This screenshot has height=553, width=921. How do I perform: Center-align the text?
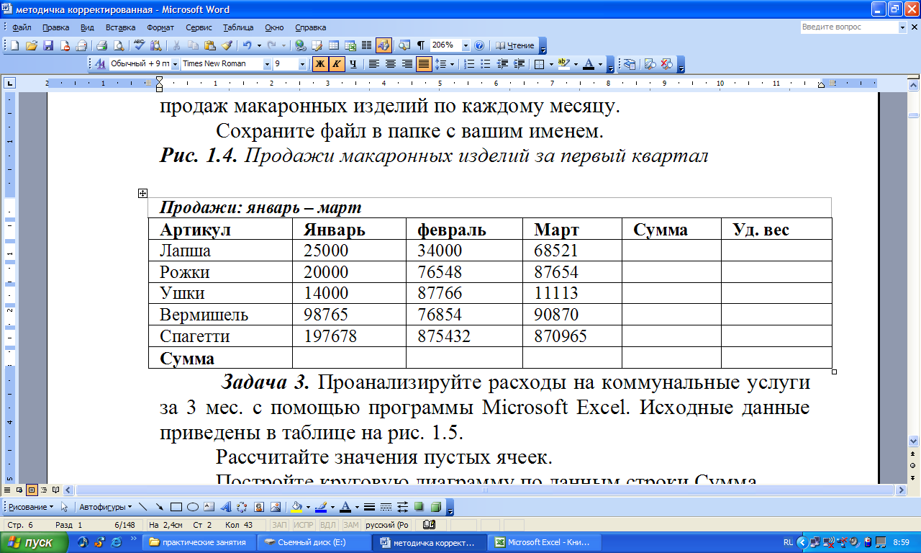pyautogui.click(x=391, y=63)
